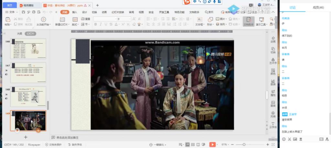This screenshot has width=331, height=148.
Task: Click the Redo arrow icon
Action: tap(51, 12)
